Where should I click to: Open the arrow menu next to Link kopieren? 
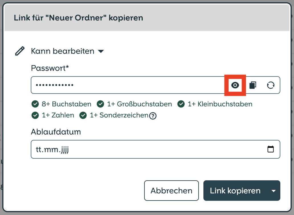click(273, 191)
